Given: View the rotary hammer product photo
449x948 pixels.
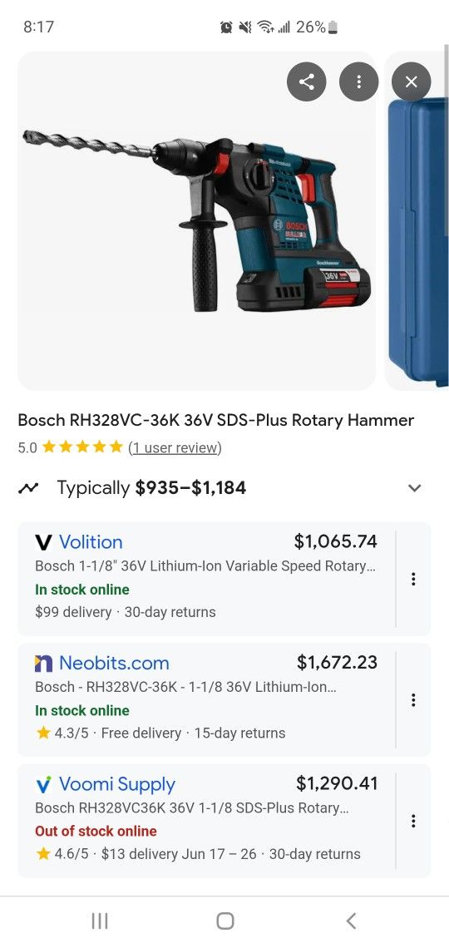Looking at the screenshot, I should coord(196,220).
